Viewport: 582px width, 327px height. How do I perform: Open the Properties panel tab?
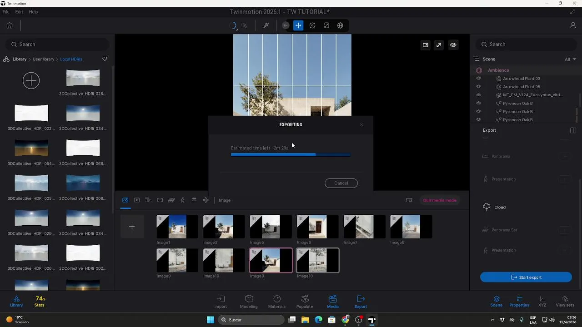click(519, 302)
